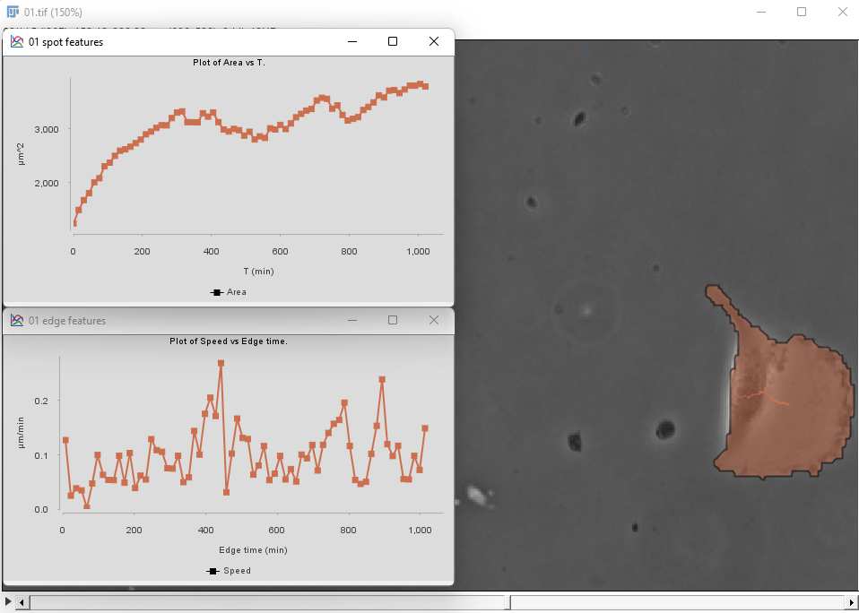This screenshot has height=613, width=859.
Task: Minimize the 01 spot features window
Action: [x=351, y=42]
